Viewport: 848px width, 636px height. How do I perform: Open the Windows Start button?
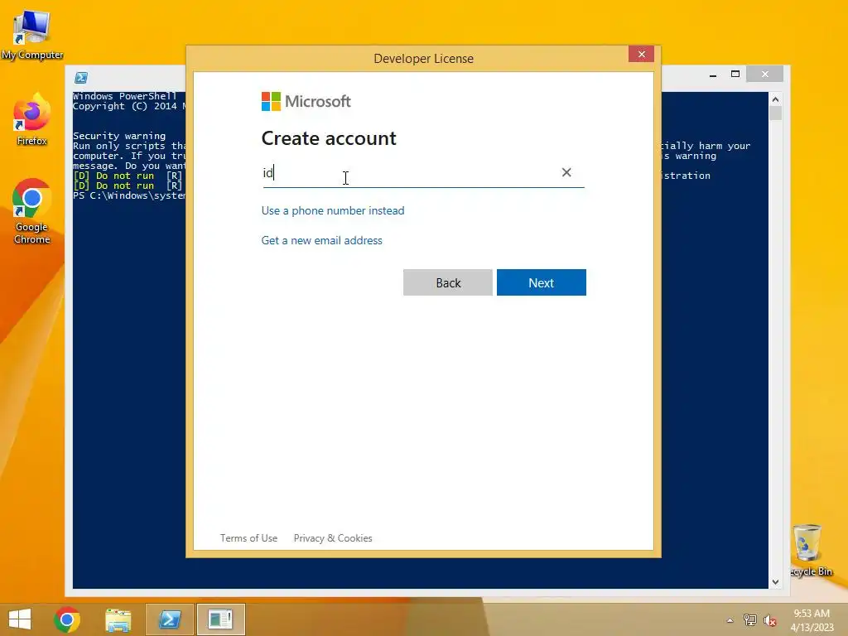tap(20, 619)
